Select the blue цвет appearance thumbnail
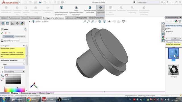The image size is (182, 102). coord(173,53)
